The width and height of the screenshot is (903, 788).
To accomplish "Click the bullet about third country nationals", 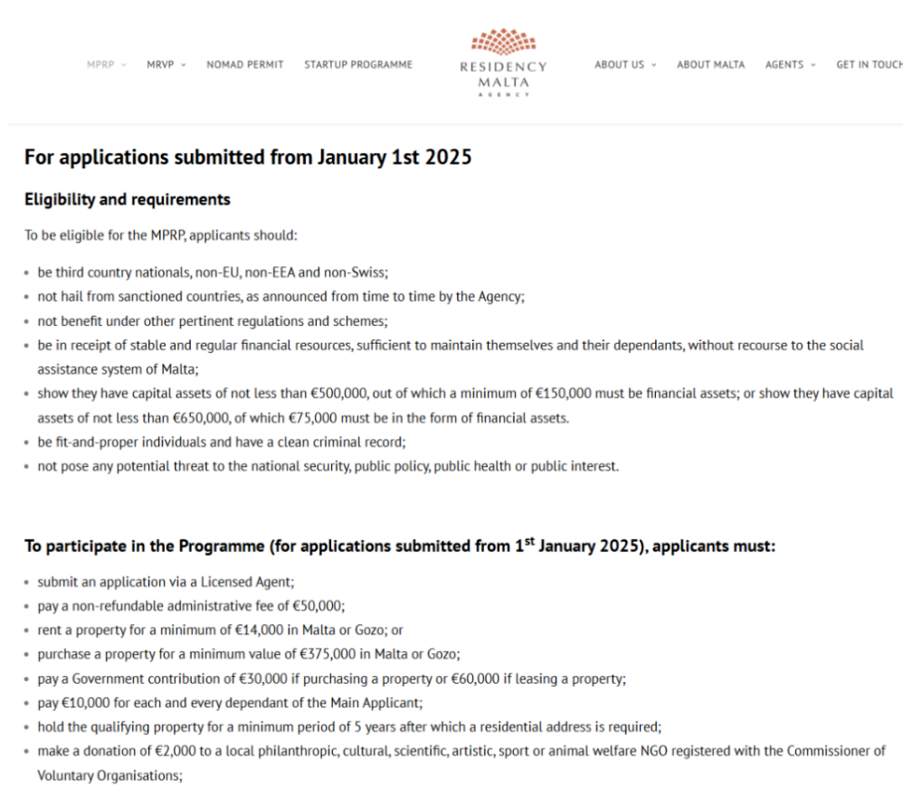I will pyautogui.click(x=213, y=272).
